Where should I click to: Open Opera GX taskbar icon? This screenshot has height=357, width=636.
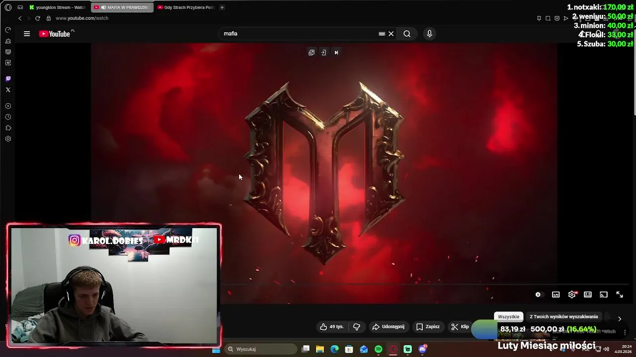[393, 349]
